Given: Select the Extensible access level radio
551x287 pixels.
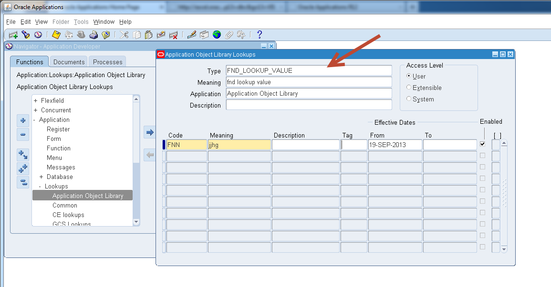Looking at the screenshot, I should point(409,87).
